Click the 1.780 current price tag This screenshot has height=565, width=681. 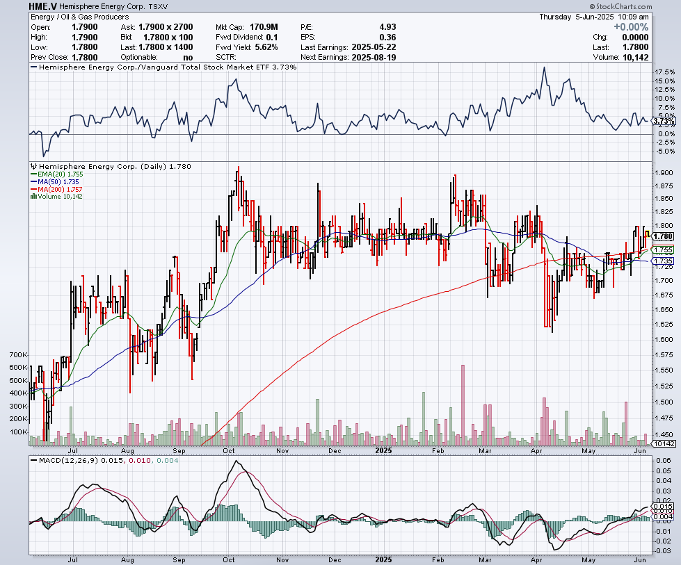pos(663,236)
